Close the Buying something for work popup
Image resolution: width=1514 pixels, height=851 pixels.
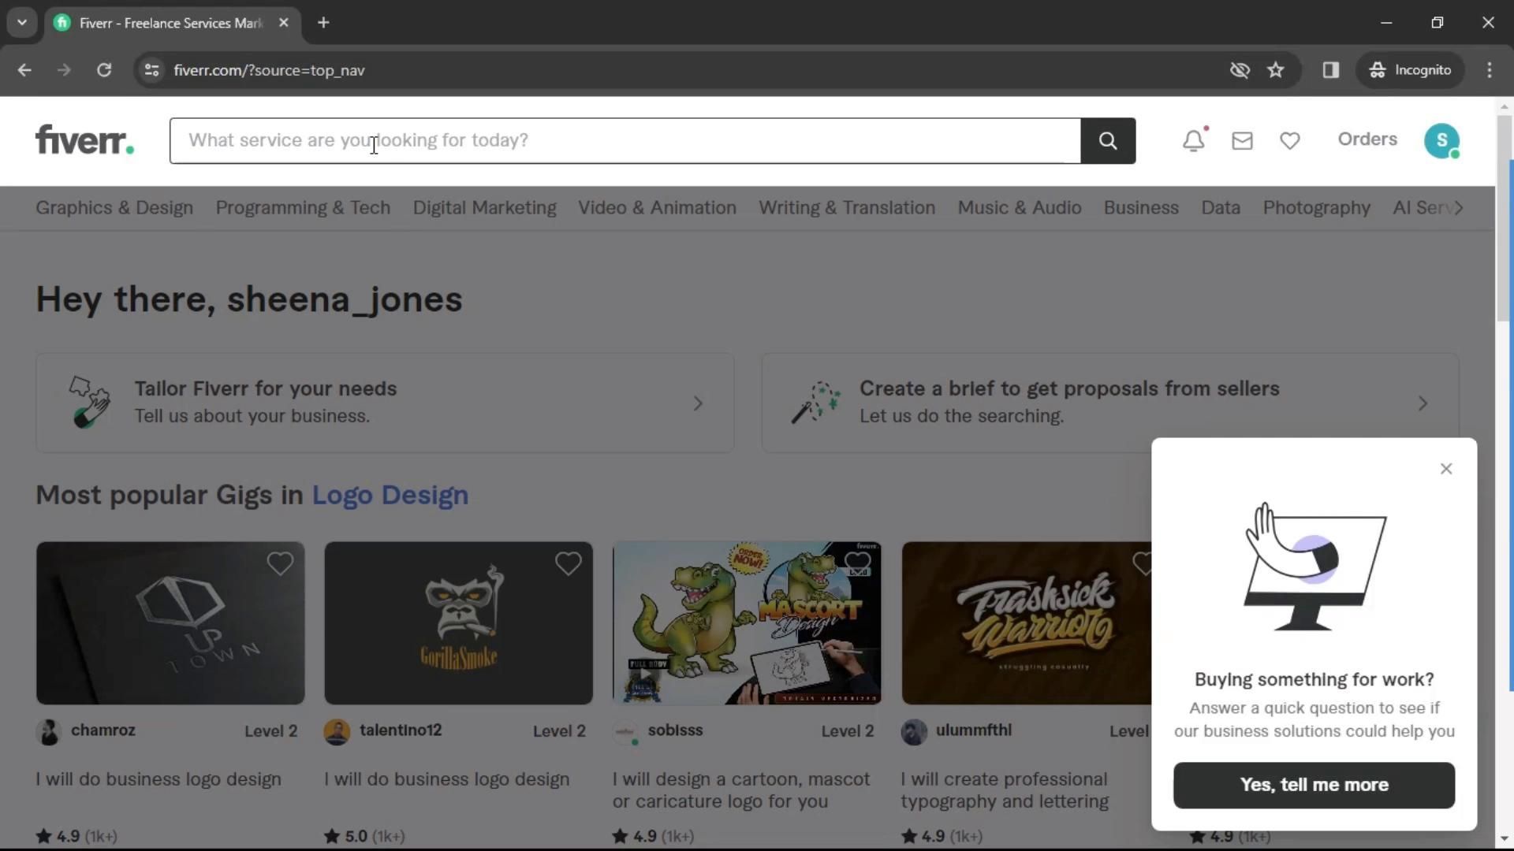coord(1445,469)
